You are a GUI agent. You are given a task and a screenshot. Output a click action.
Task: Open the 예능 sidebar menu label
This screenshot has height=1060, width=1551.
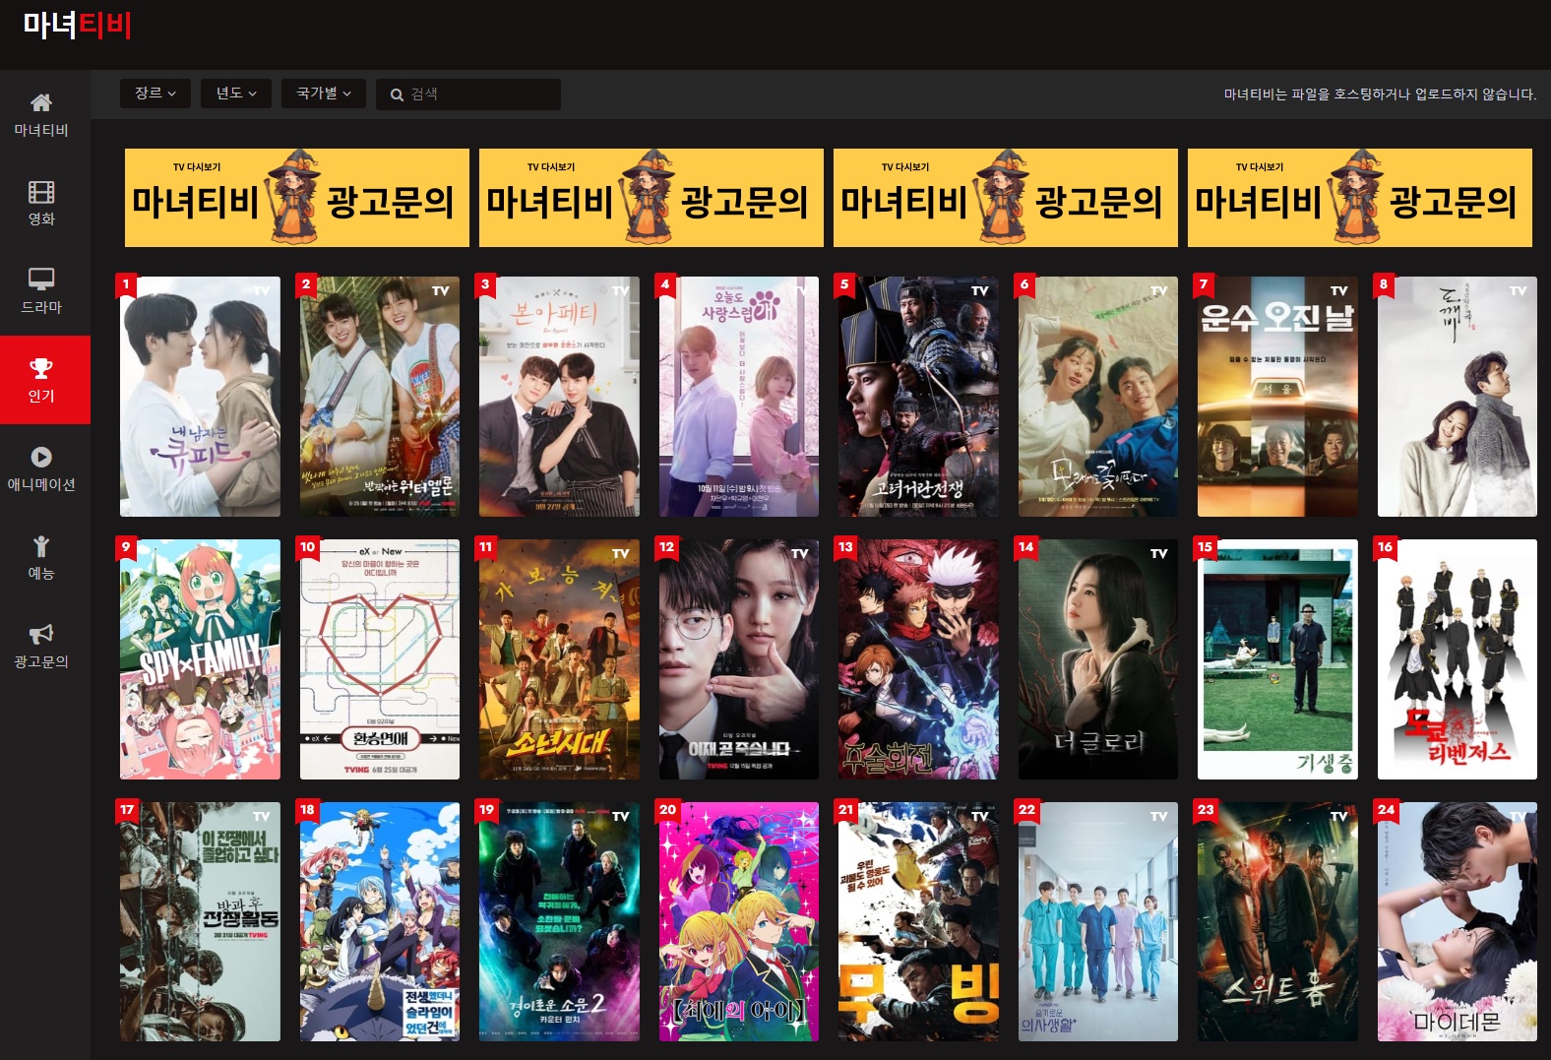click(x=41, y=573)
